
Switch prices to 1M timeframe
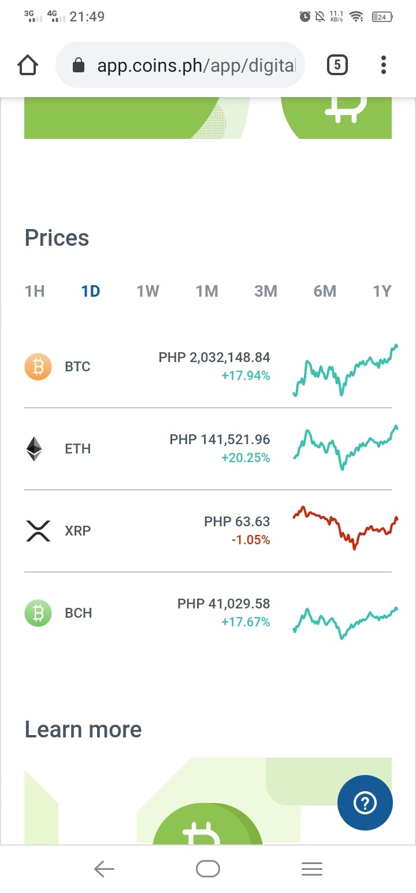pyautogui.click(x=207, y=291)
